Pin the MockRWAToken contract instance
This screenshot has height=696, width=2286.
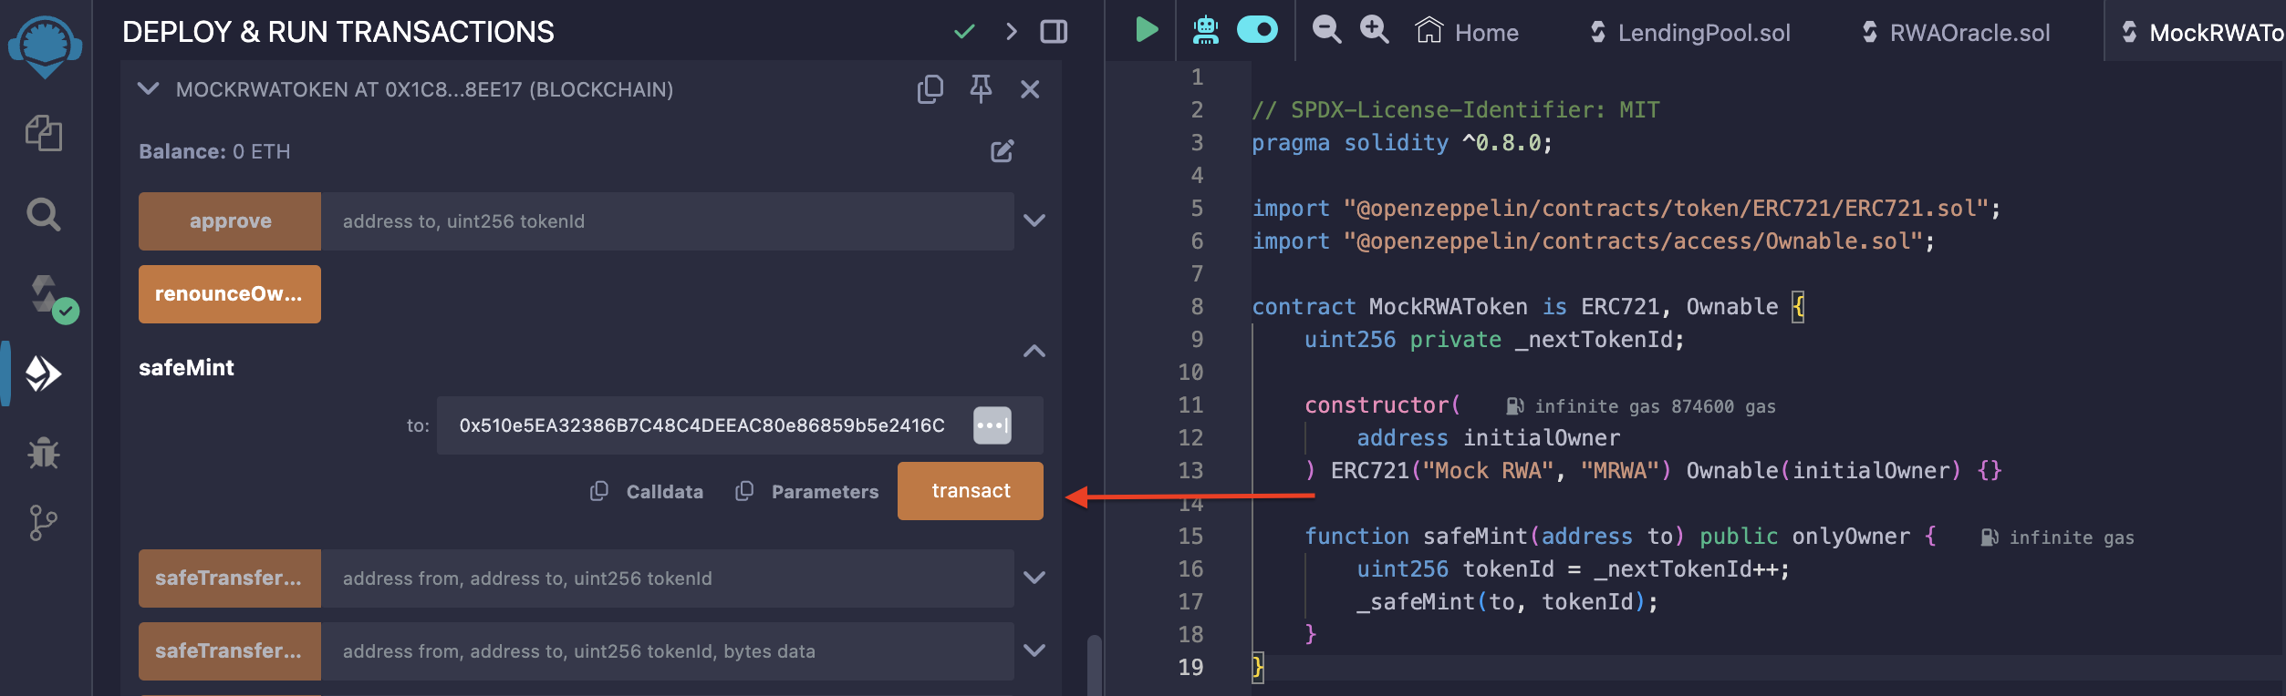(981, 89)
